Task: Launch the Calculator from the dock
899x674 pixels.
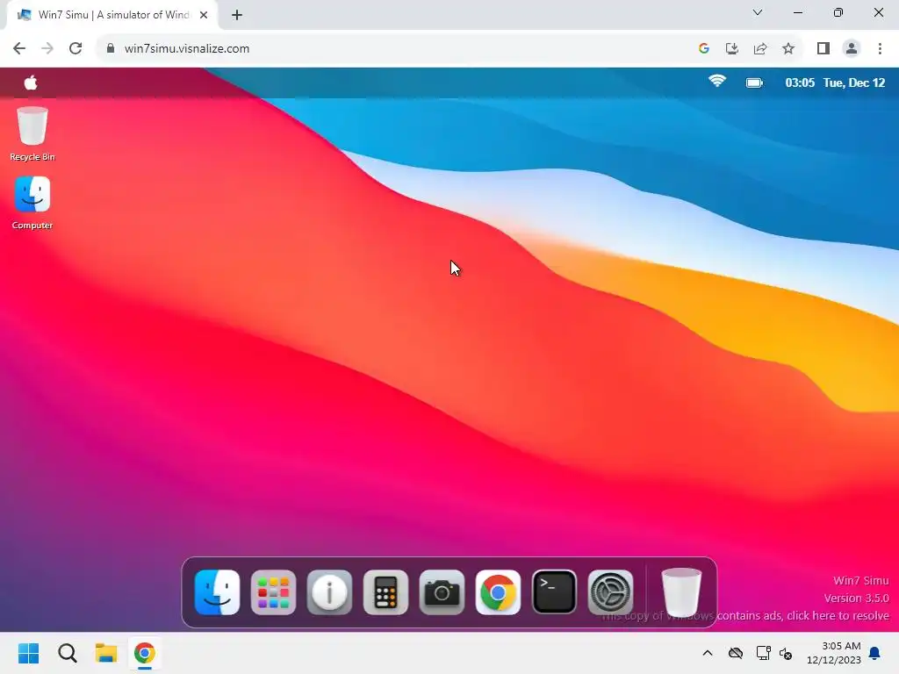Action: point(385,592)
